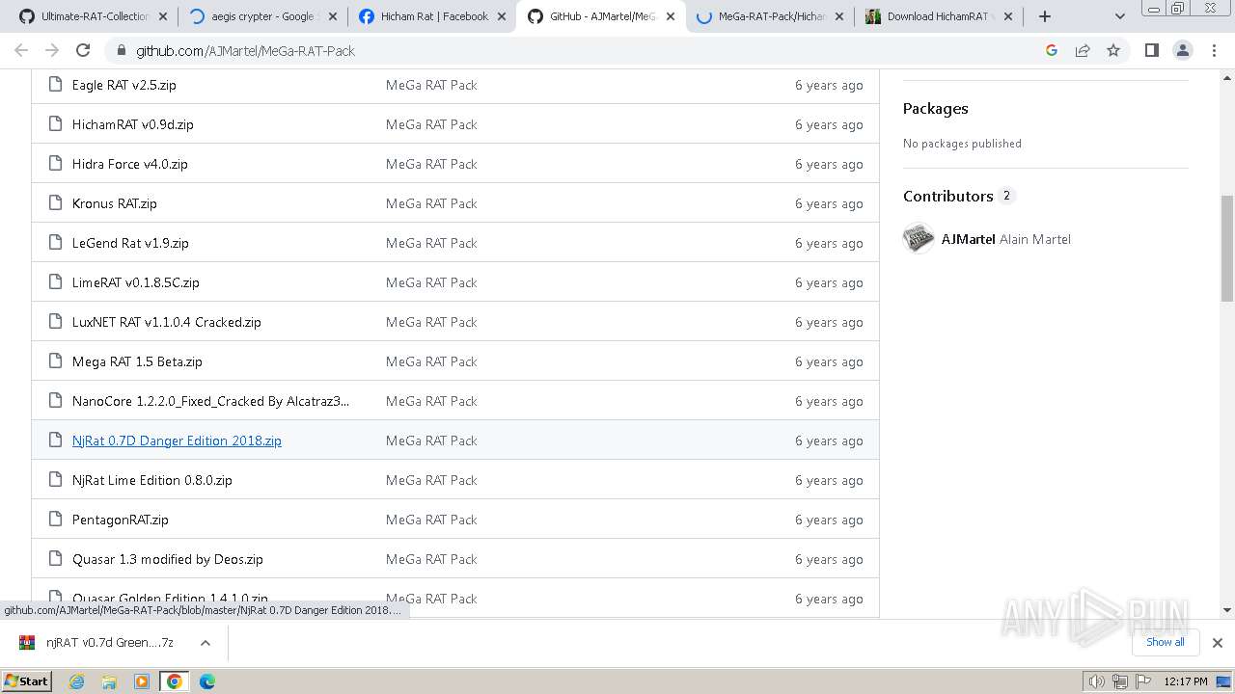Open Chrome three-dot menu
The height and width of the screenshot is (694, 1235).
pos(1214,50)
